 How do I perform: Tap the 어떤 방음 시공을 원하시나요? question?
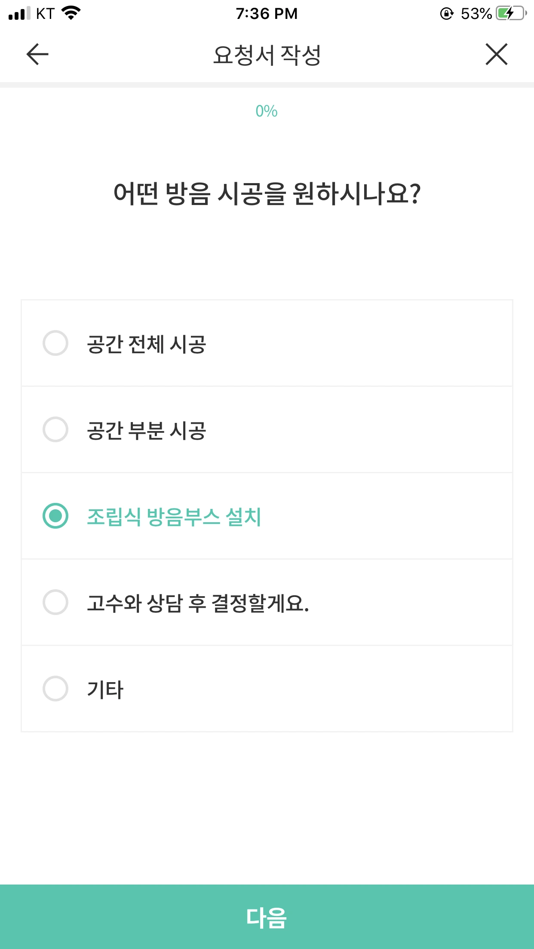tap(267, 194)
